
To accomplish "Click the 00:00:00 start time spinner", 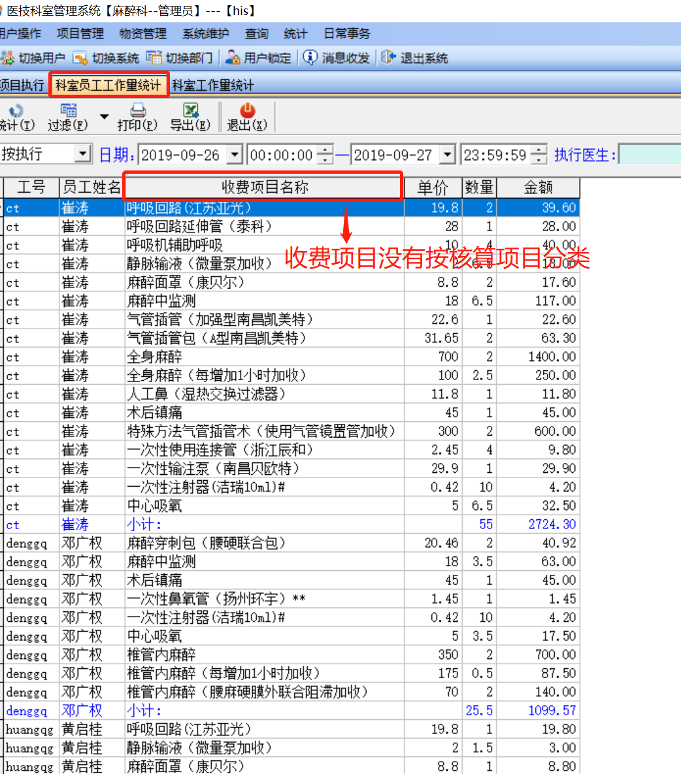I will 324,155.
